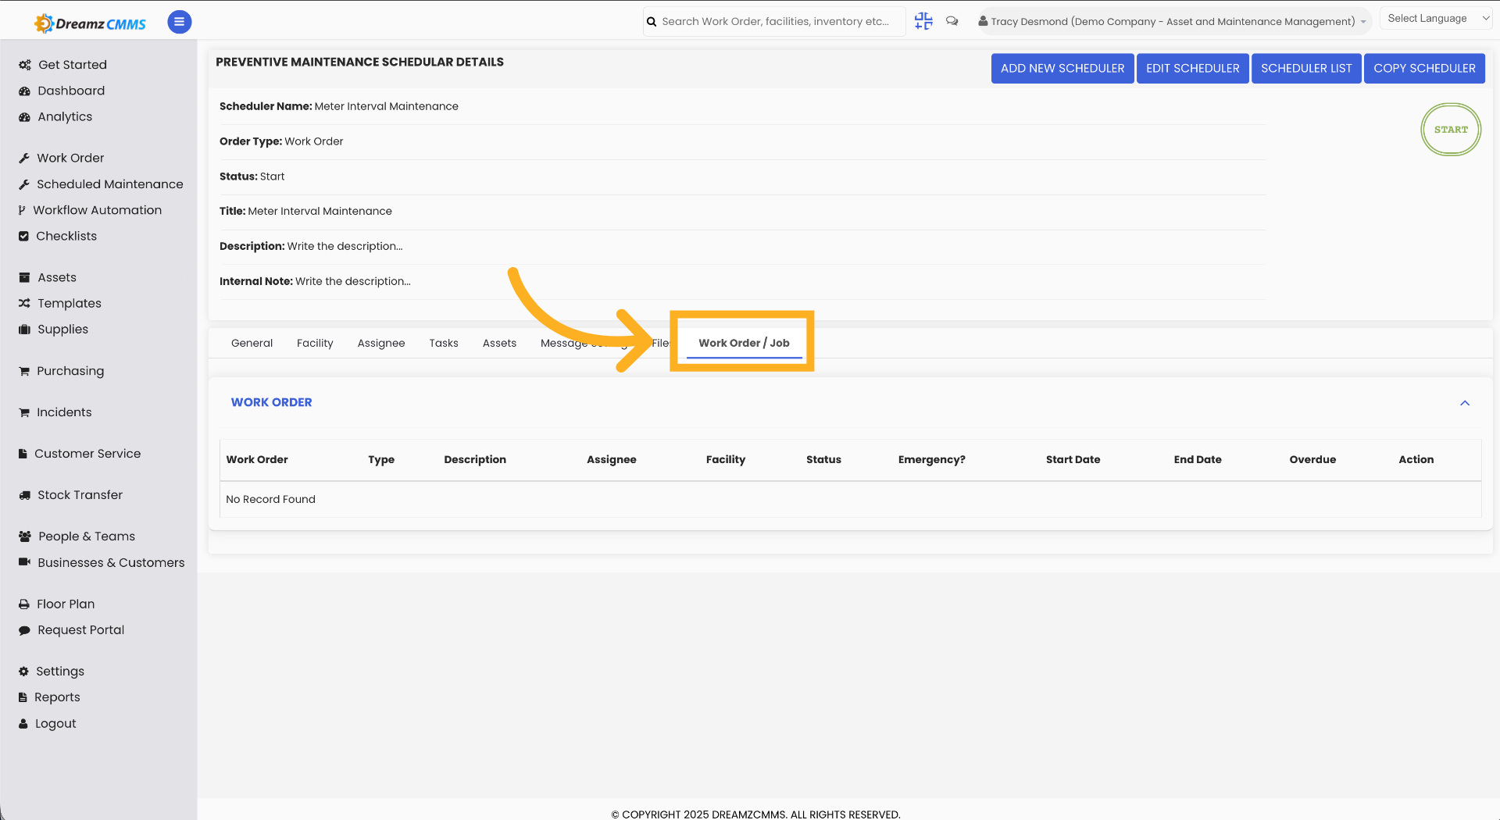This screenshot has height=820, width=1500.
Task: Switch to the General tab
Action: pos(252,343)
